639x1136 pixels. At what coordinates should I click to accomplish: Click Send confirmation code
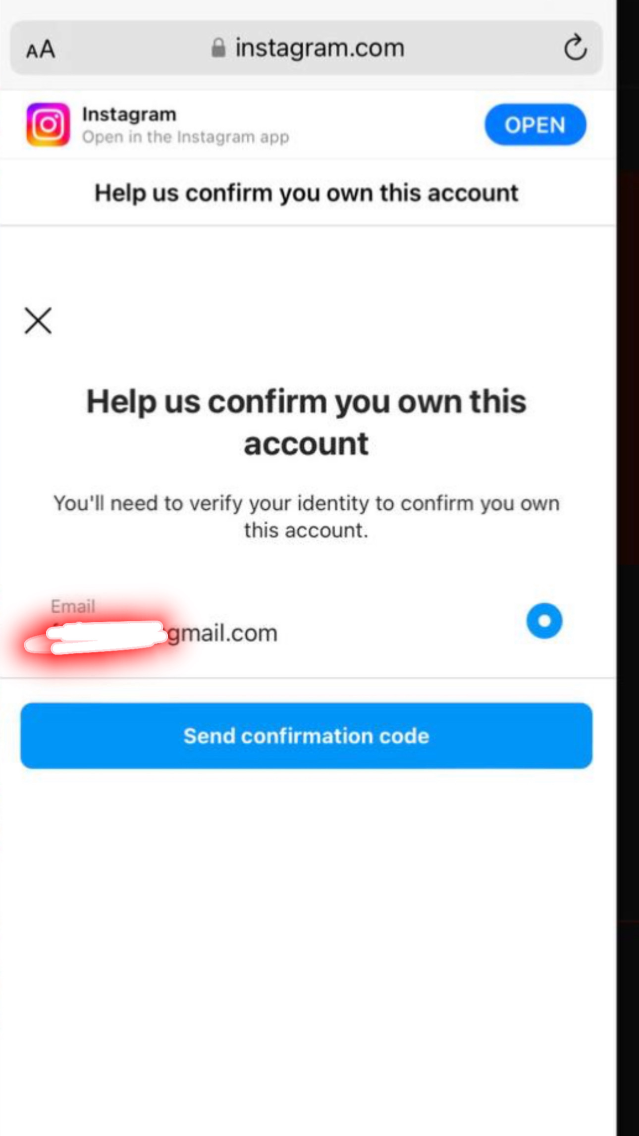click(306, 735)
